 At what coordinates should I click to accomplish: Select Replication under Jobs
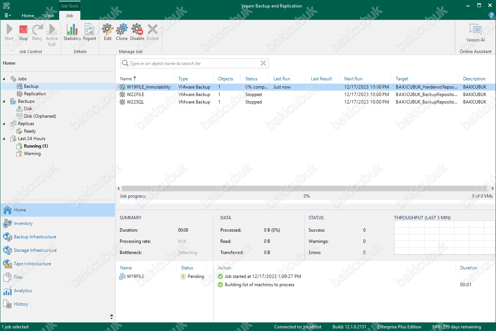35,94
